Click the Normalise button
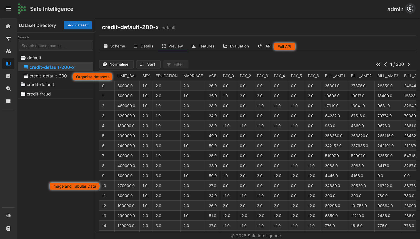The image size is (420, 239). [116, 64]
